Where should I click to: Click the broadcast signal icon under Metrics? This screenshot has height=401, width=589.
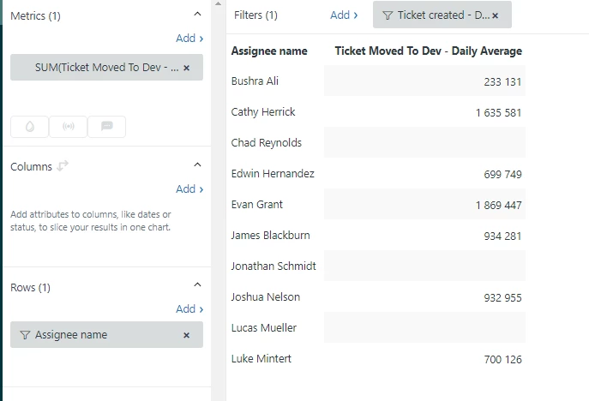pyautogui.click(x=69, y=127)
